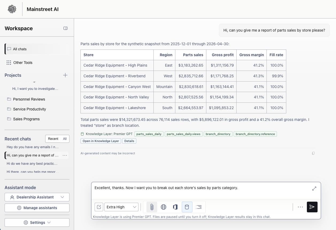Collapse the Workspace sidebar panel icon
The image size is (336, 230).
pyautogui.click(x=65, y=28)
